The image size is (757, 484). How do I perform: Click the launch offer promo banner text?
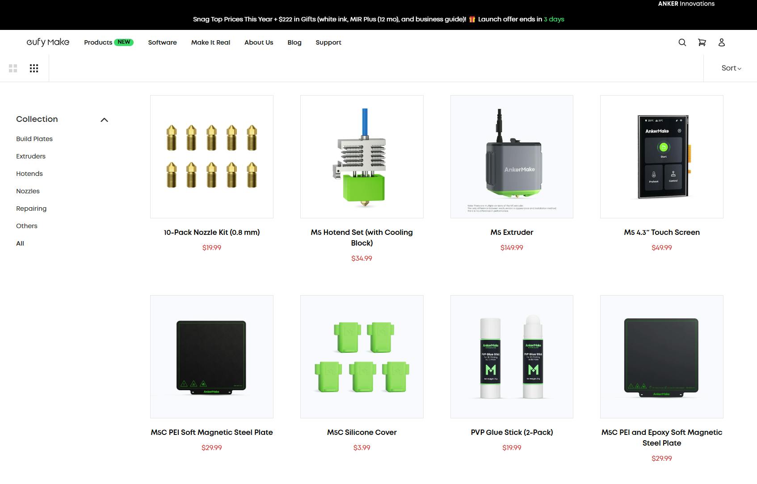tap(378, 19)
